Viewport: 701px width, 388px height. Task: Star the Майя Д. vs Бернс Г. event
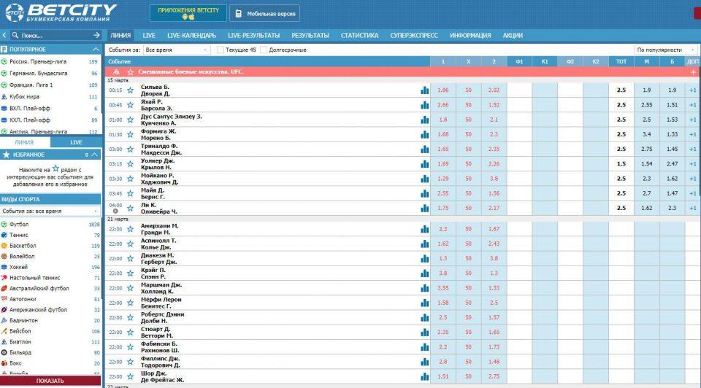coord(131,193)
